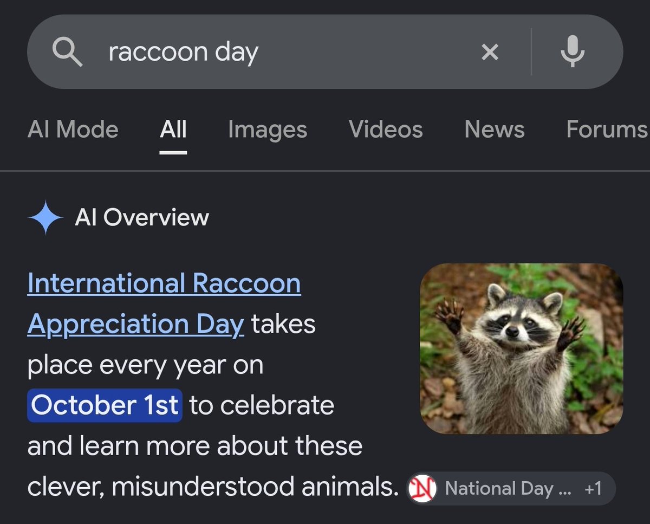
Task: Open the National Day source chip
Action: [x=511, y=489]
